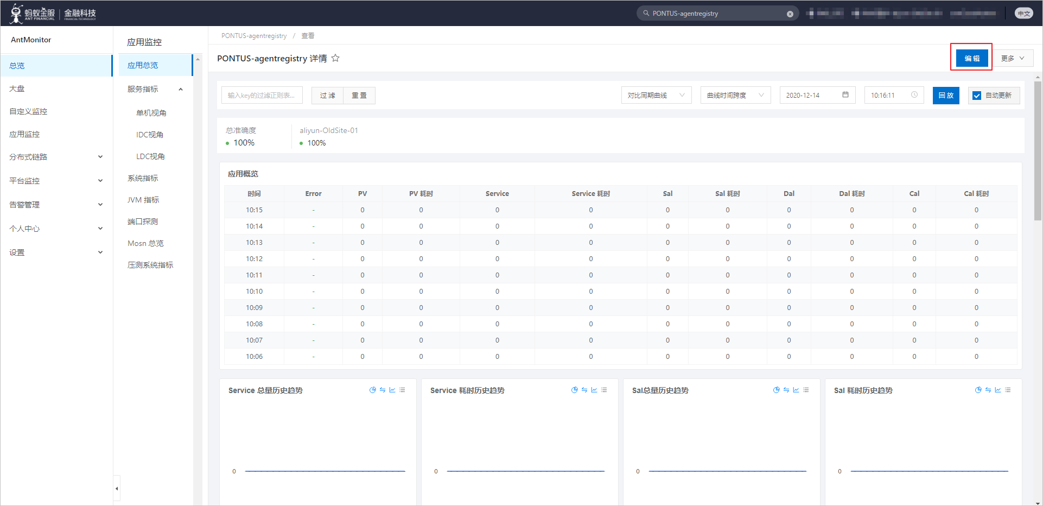Image resolution: width=1043 pixels, height=506 pixels.
Task: Click the PONTUS-agentregistry search box
Action: click(x=717, y=13)
